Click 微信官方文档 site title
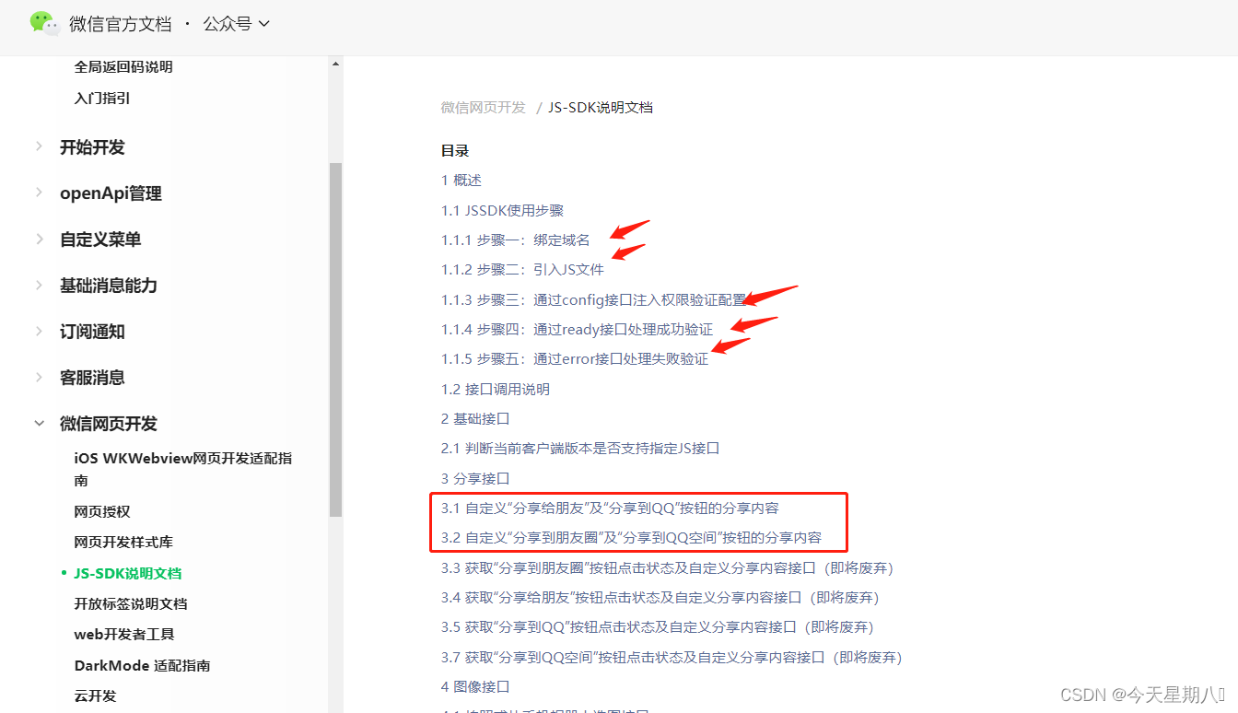 pyautogui.click(x=120, y=24)
